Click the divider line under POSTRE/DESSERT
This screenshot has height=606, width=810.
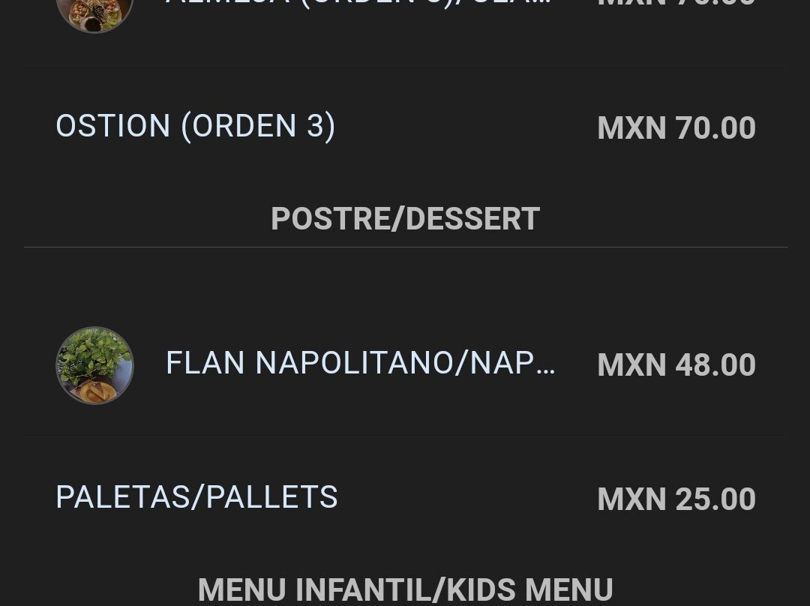tap(405, 247)
